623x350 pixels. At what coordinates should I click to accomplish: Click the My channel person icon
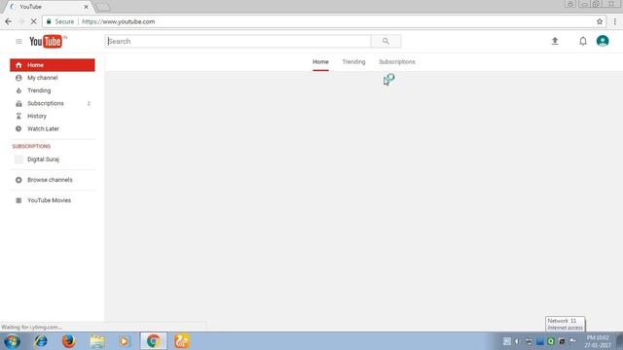point(18,78)
